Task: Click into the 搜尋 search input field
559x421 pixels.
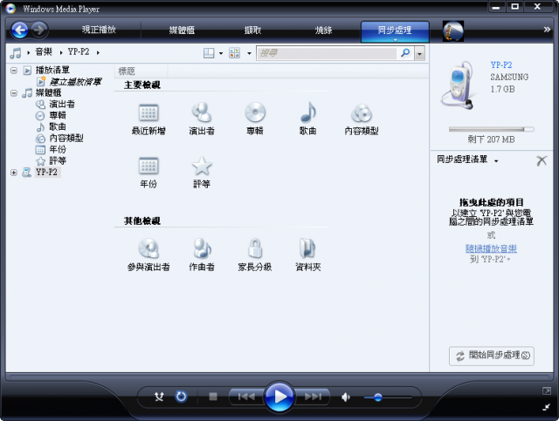Action: [x=327, y=53]
